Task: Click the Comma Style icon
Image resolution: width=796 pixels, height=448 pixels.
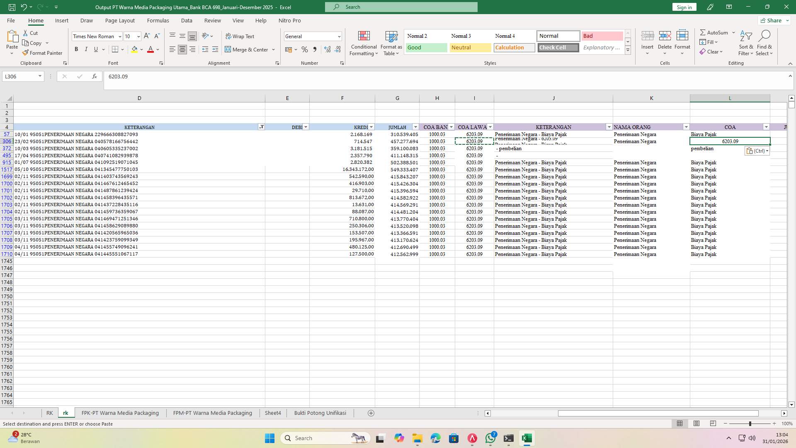Action: (315, 49)
